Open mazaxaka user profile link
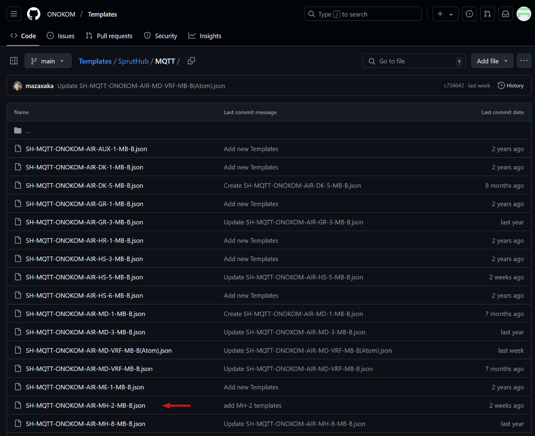This screenshot has width=535, height=436. [40, 86]
